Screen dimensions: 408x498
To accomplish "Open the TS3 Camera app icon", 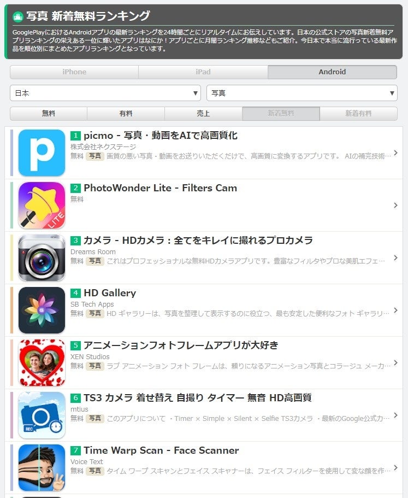I will [42, 415].
